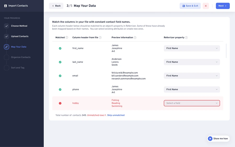Open the Select a field dropdown for hobby
The width and height of the screenshot is (235, 147).
pos(192,103)
